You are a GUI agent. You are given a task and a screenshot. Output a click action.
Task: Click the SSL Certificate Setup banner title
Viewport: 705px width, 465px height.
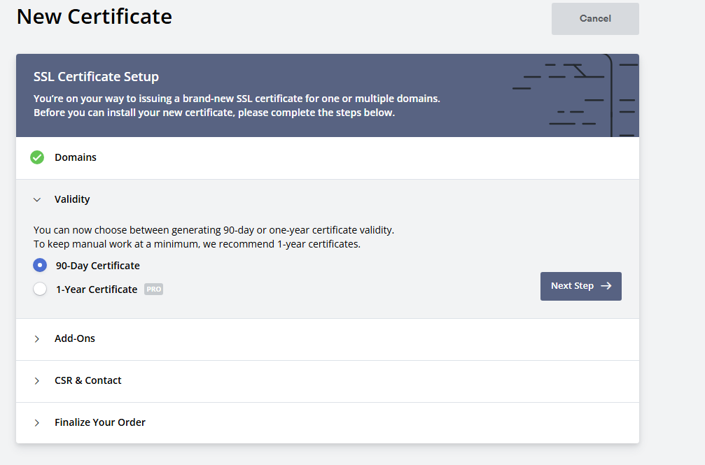point(96,76)
